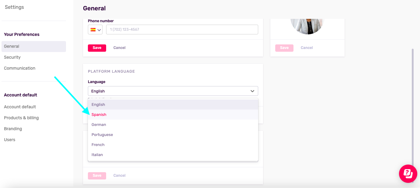Select Italian from the open dropdown

[x=97, y=155]
